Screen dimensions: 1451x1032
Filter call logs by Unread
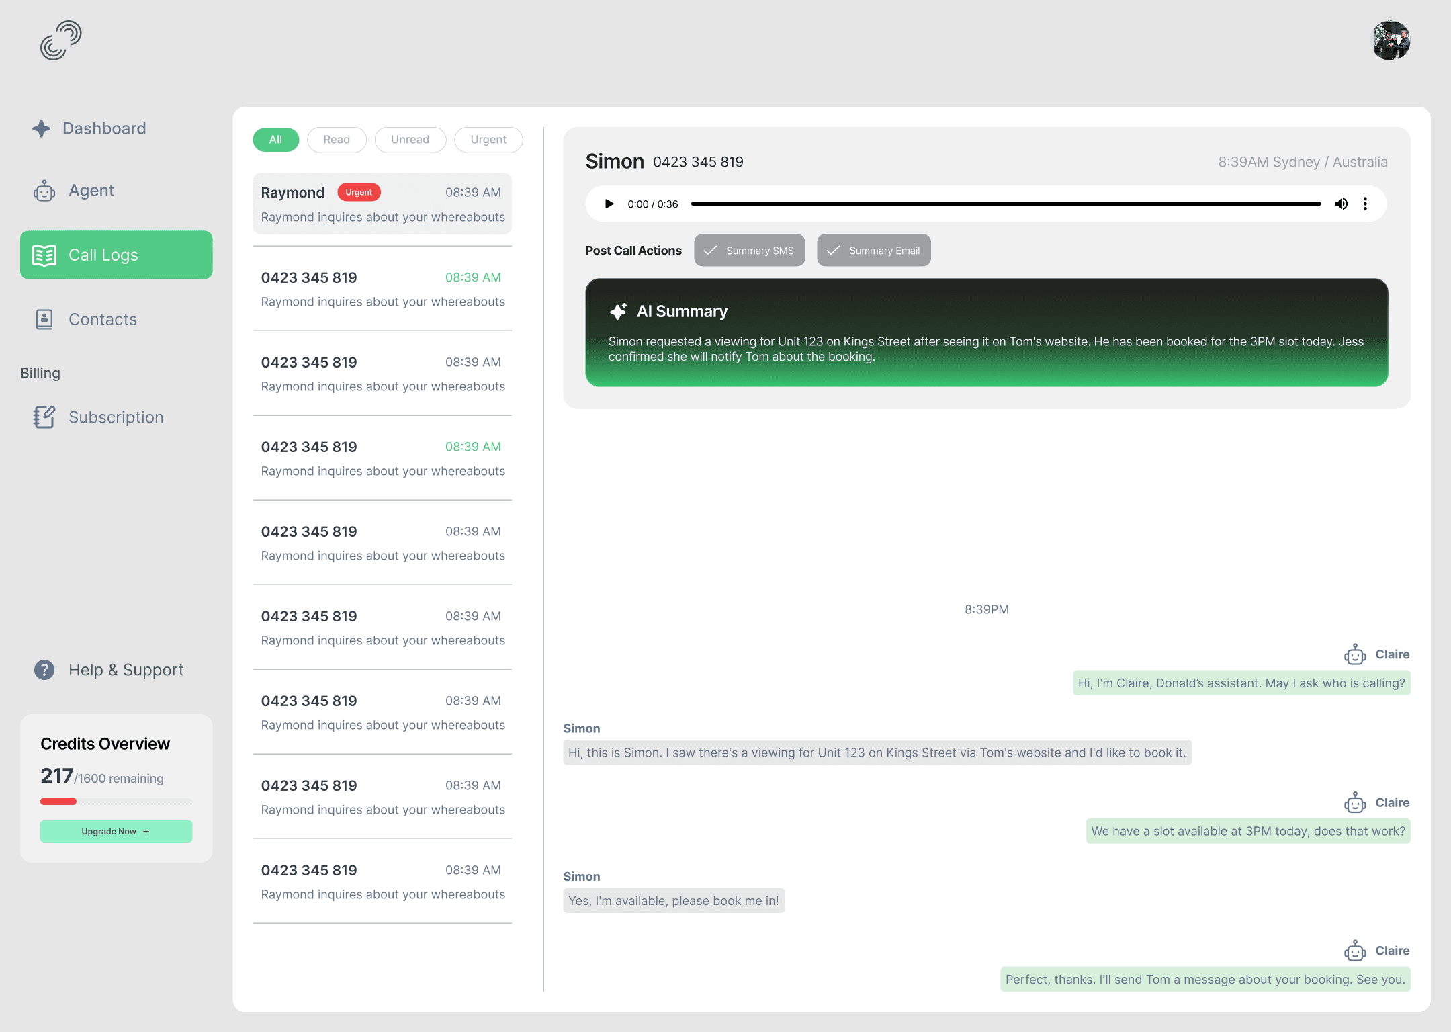point(410,140)
